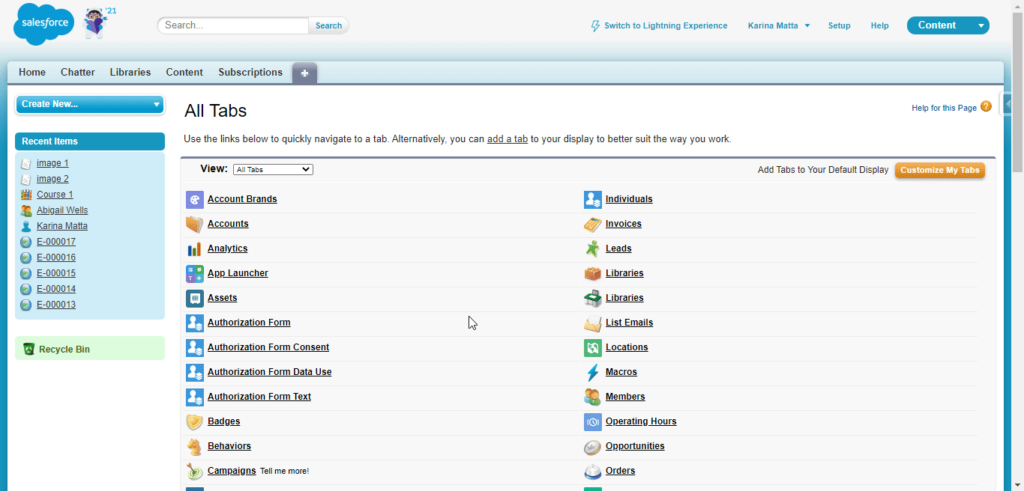The image size is (1024, 491).
Task: Switch to the Content tab
Action: coord(184,73)
